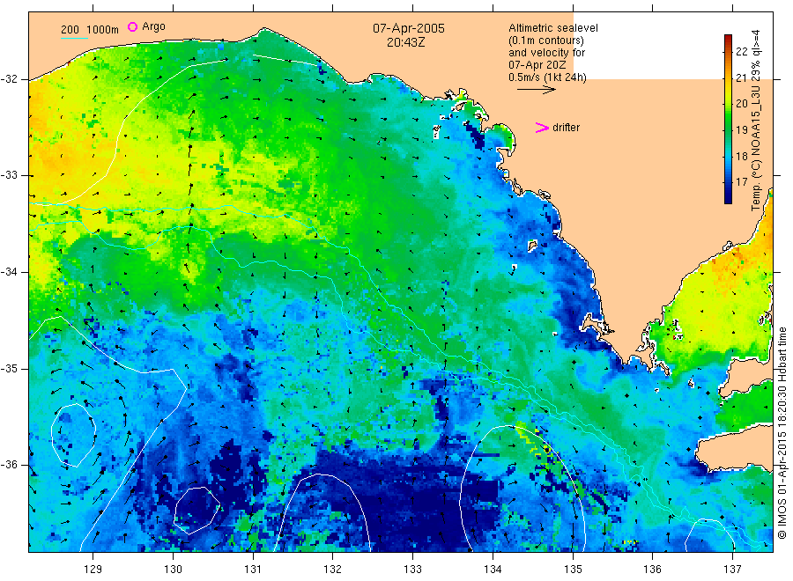Click the 19 tick on the temperature scale
The width and height of the screenshot is (793, 581).
point(741,129)
